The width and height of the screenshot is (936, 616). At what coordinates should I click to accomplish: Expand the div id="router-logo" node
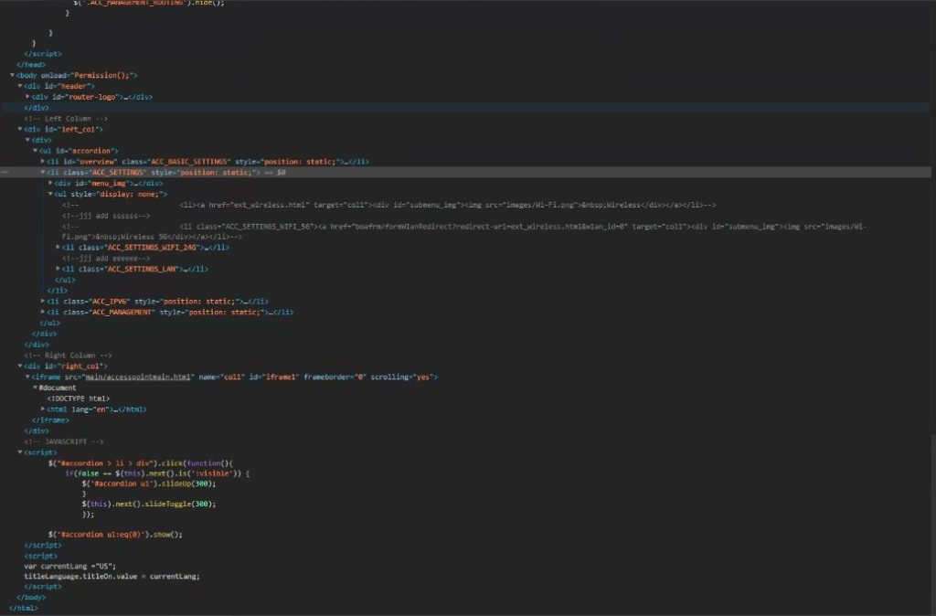point(27,97)
